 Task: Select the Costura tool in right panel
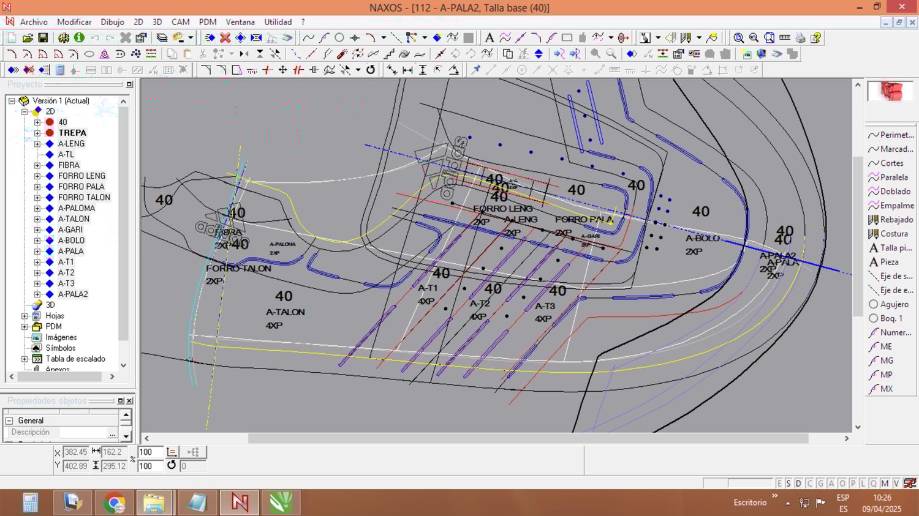coord(893,234)
